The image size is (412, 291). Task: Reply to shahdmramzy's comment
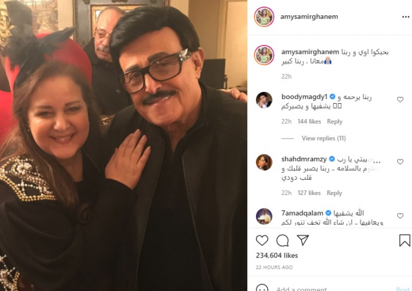tap(334, 193)
